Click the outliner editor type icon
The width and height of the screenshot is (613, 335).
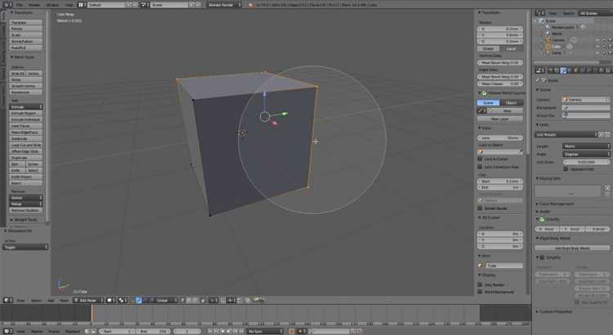tap(540, 13)
